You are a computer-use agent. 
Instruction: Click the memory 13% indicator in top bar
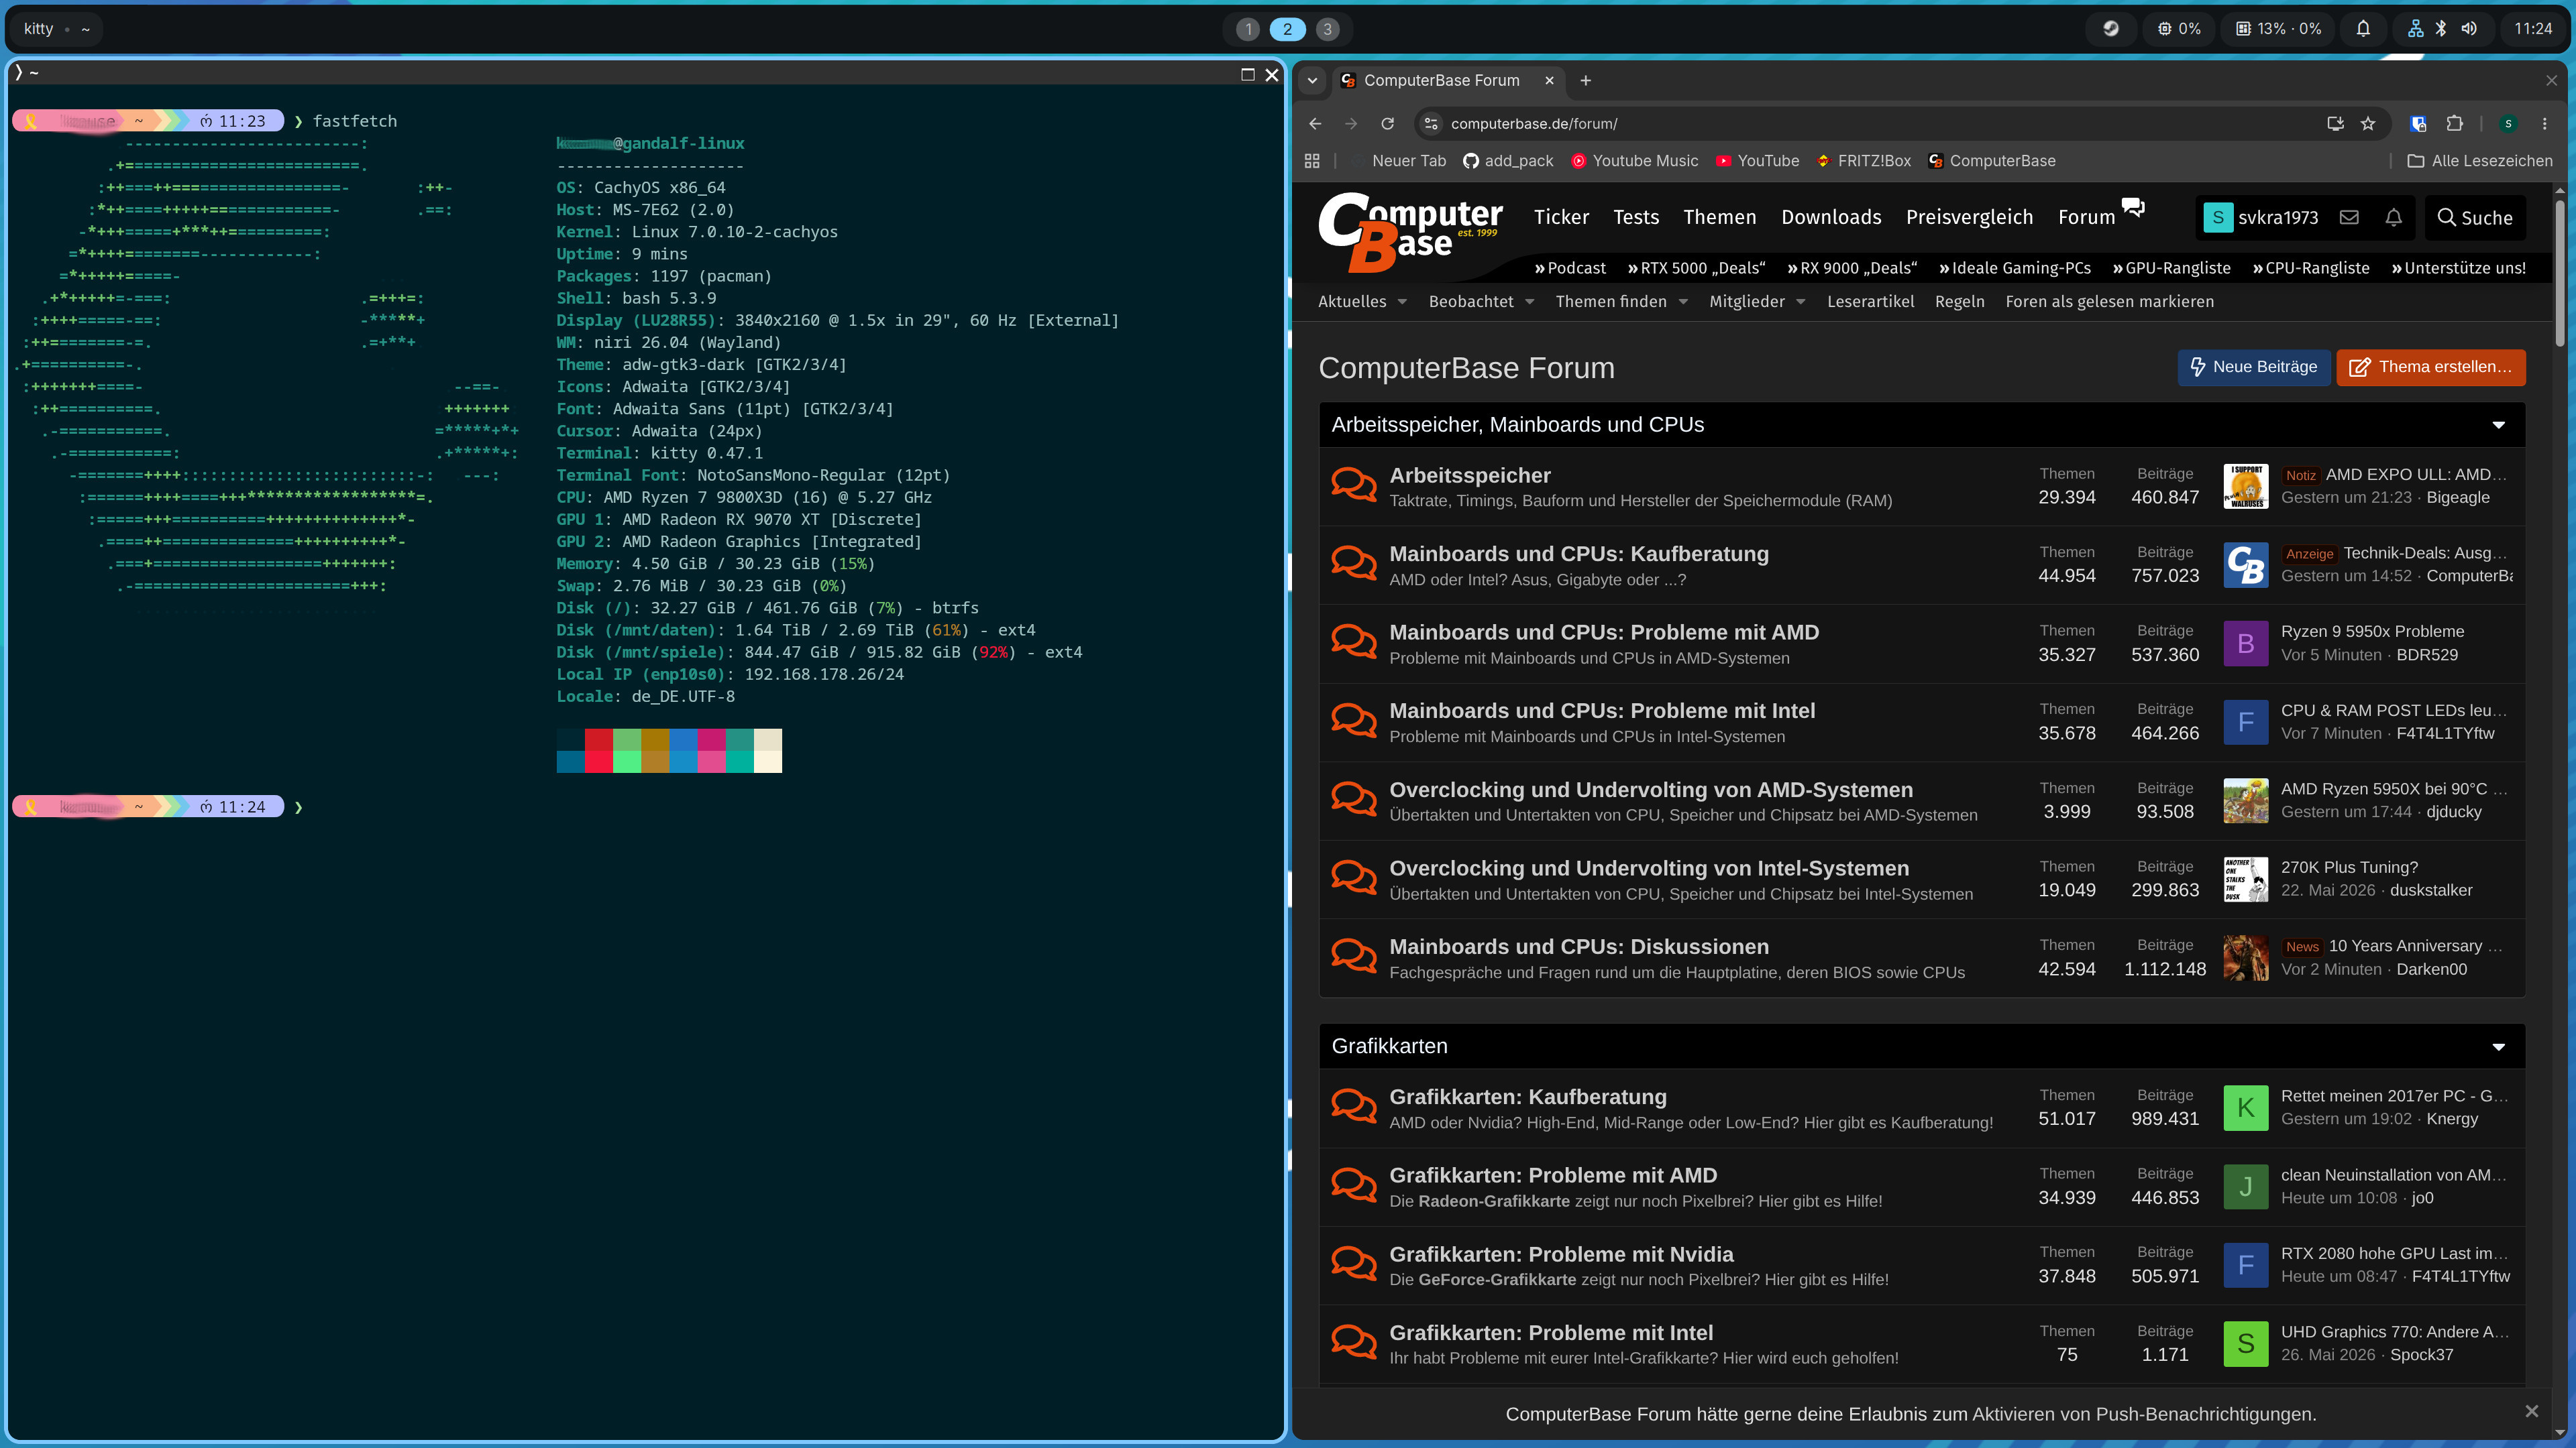click(x=2279, y=29)
